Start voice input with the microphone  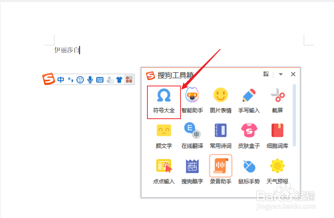(x=90, y=79)
